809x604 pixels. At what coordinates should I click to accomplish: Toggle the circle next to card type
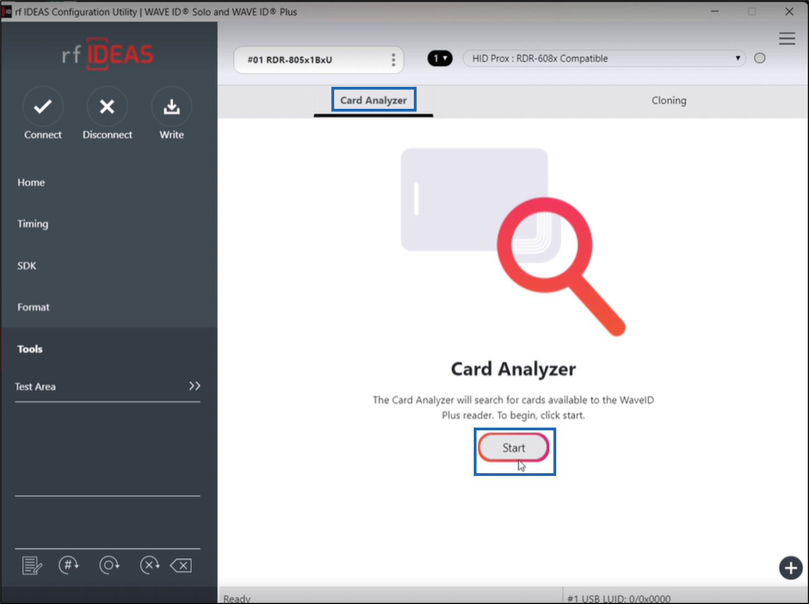760,58
